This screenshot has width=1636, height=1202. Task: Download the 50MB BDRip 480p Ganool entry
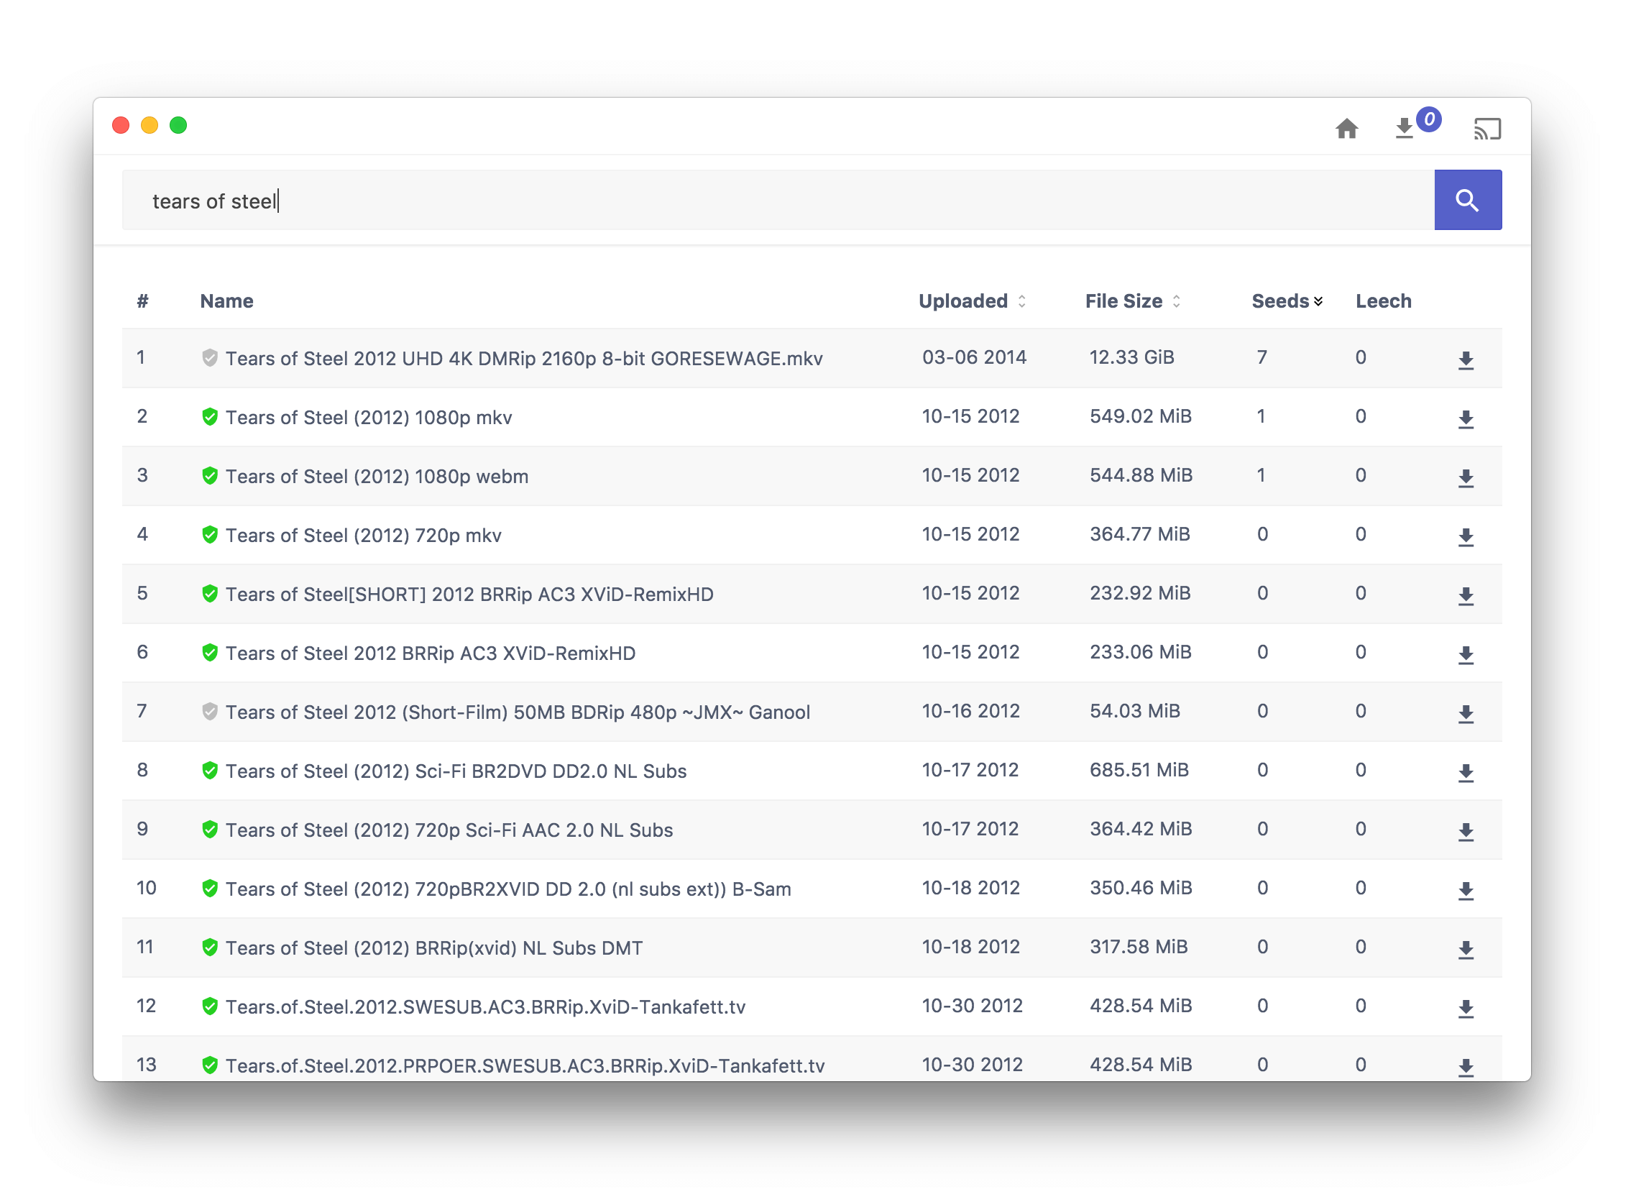coord(1465,713)
